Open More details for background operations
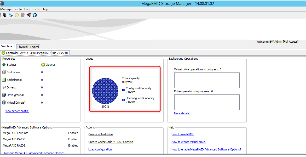This screenshot has width=306, height=157. (182, 113)
